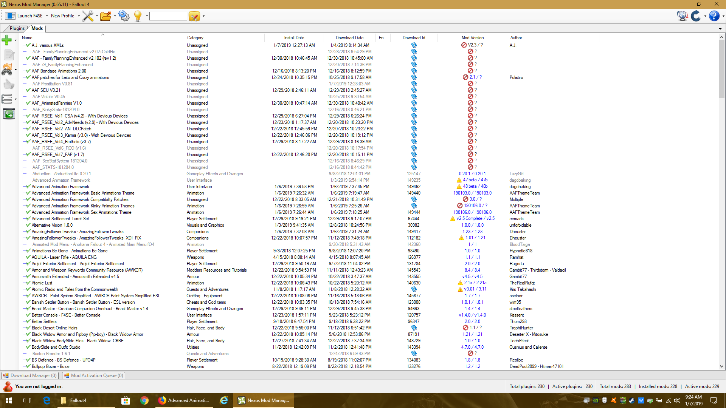Viewport: 726px width, 408px height.
Task: Switch to Advanced Animati... Firefox taskbar window
Action: (185, 400)
